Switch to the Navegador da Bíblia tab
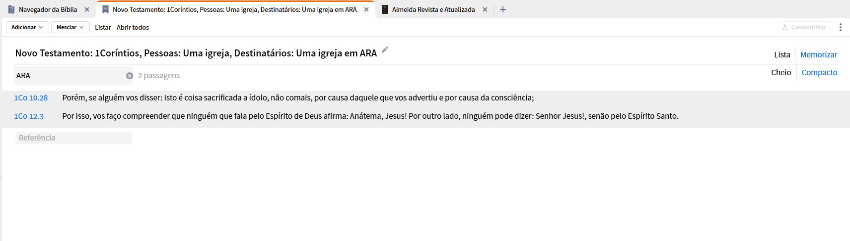 click(x=48, y=9)
